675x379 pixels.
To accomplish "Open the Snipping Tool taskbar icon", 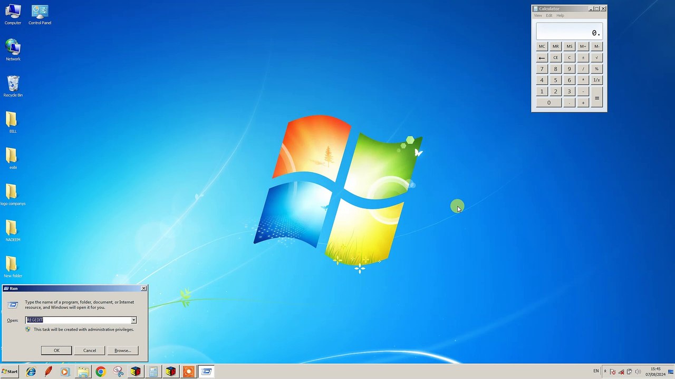I will pos(118,372).
